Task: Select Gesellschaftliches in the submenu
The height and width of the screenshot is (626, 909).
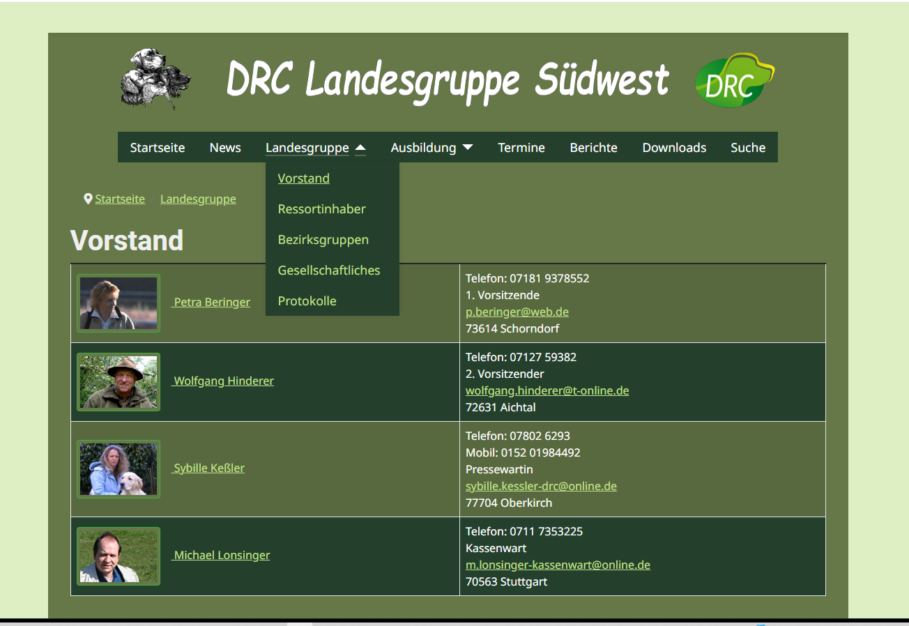Action: tap(329, 270)
